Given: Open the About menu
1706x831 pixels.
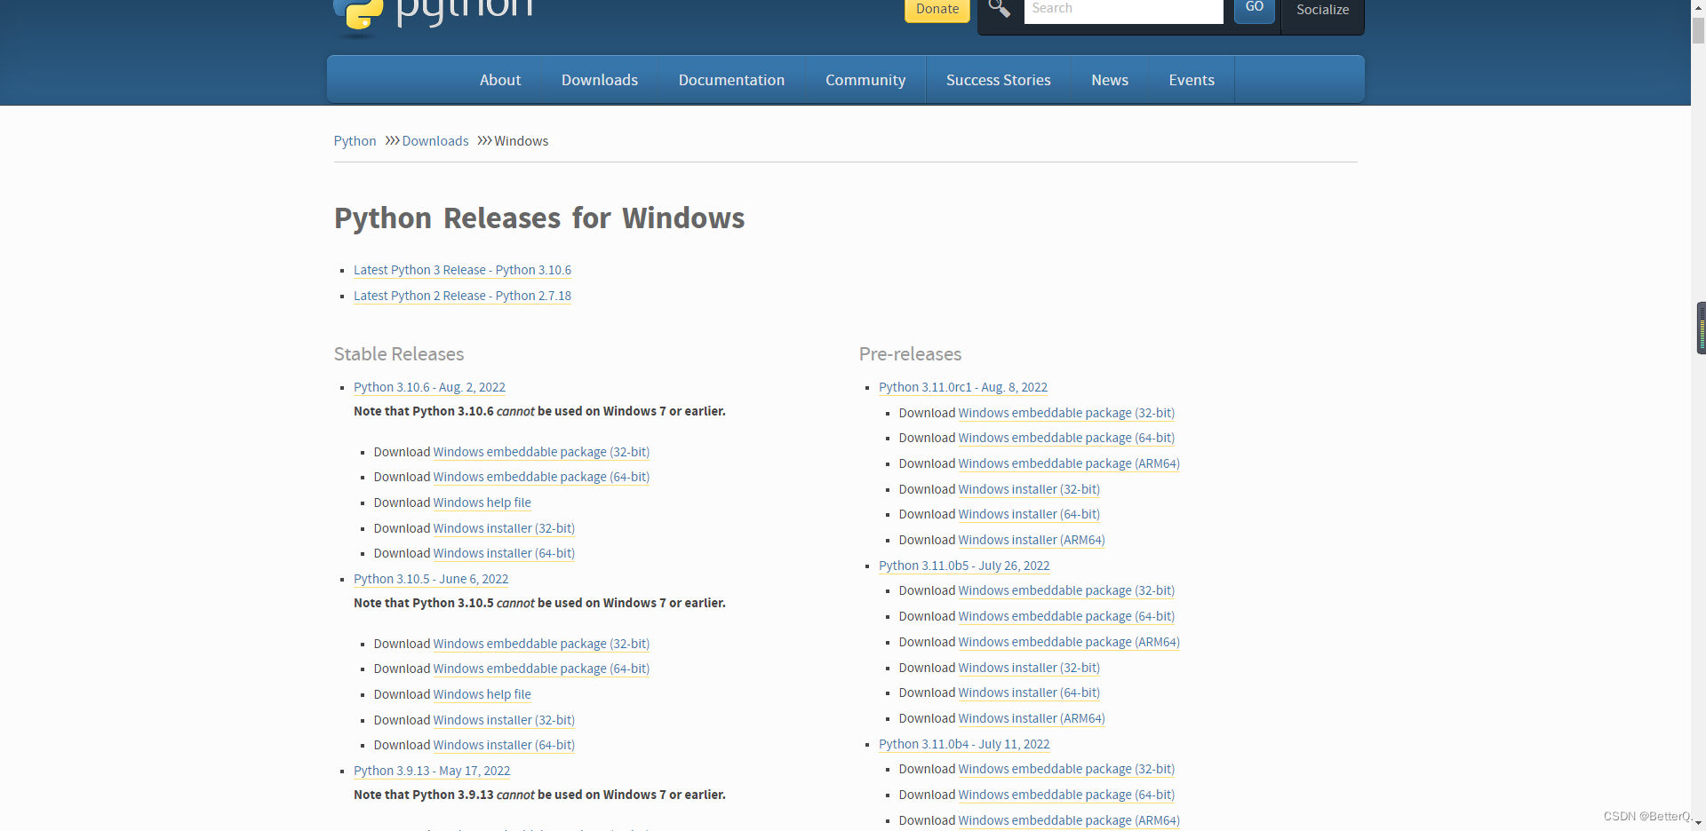Looking at the screenshot, I should pos(500,80).
